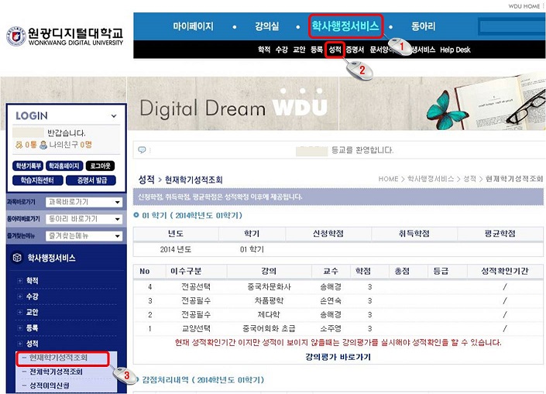The height and width of the screenshot is (394, 546).
Task: Open the 학습지원센터 button
Action: click(33, 180)
